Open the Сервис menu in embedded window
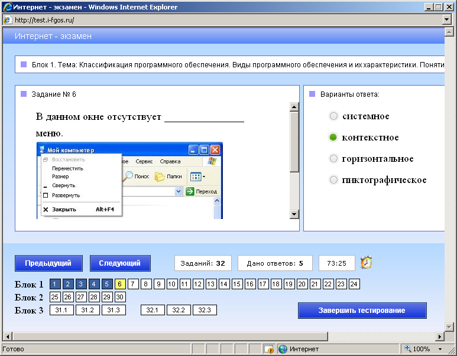The height and width of the screenshot is (356, 457). (x=144, y=162)
